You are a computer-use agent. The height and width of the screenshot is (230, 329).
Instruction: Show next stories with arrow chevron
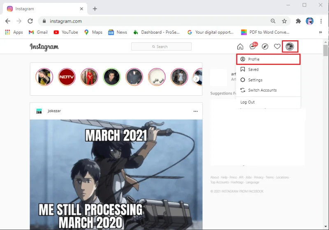coord(197,79)
